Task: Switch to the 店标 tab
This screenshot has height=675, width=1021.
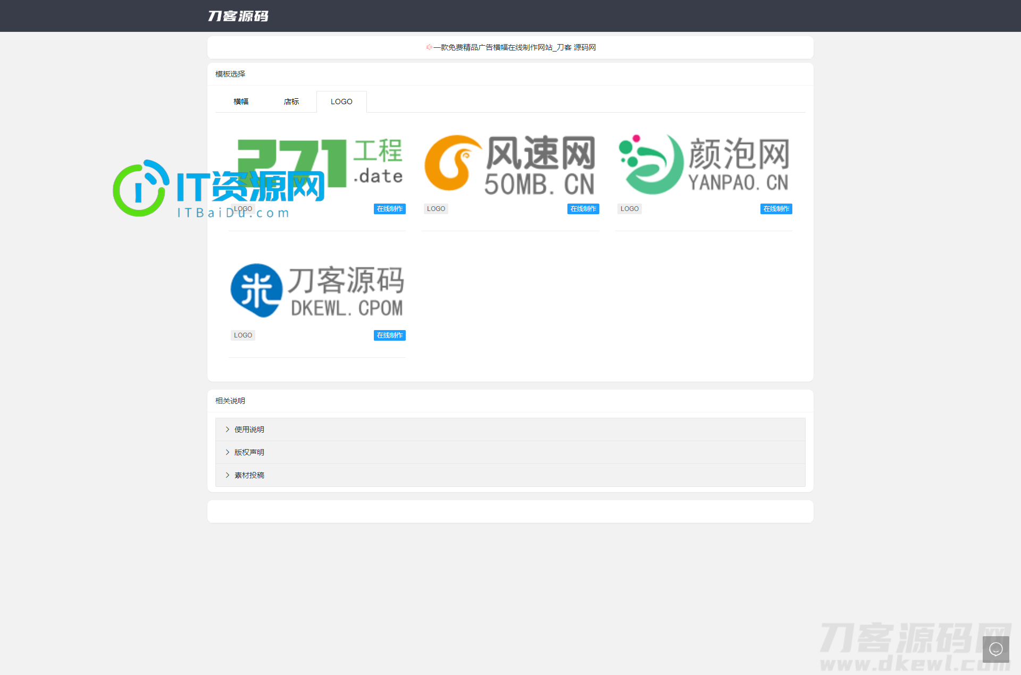Action: pyautogui.click(x=291, y=102)
